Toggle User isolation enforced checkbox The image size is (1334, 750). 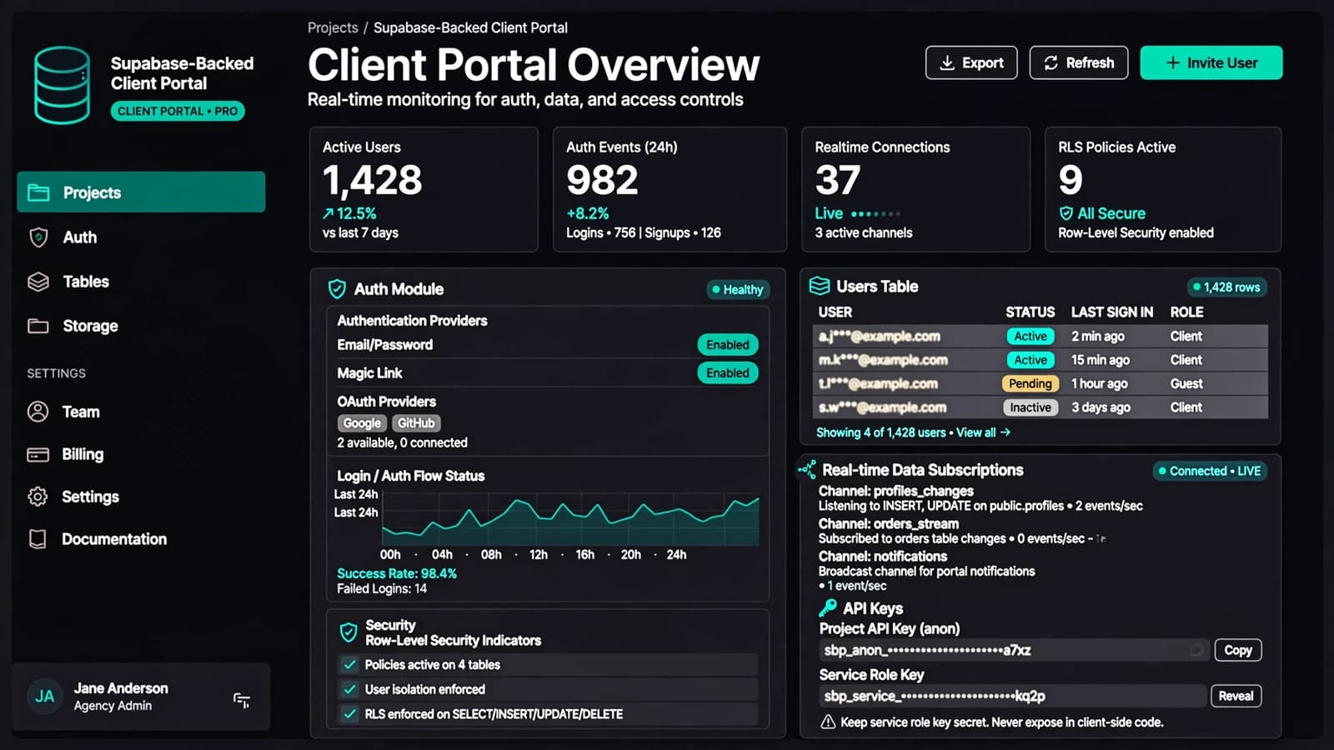point(350,689)
